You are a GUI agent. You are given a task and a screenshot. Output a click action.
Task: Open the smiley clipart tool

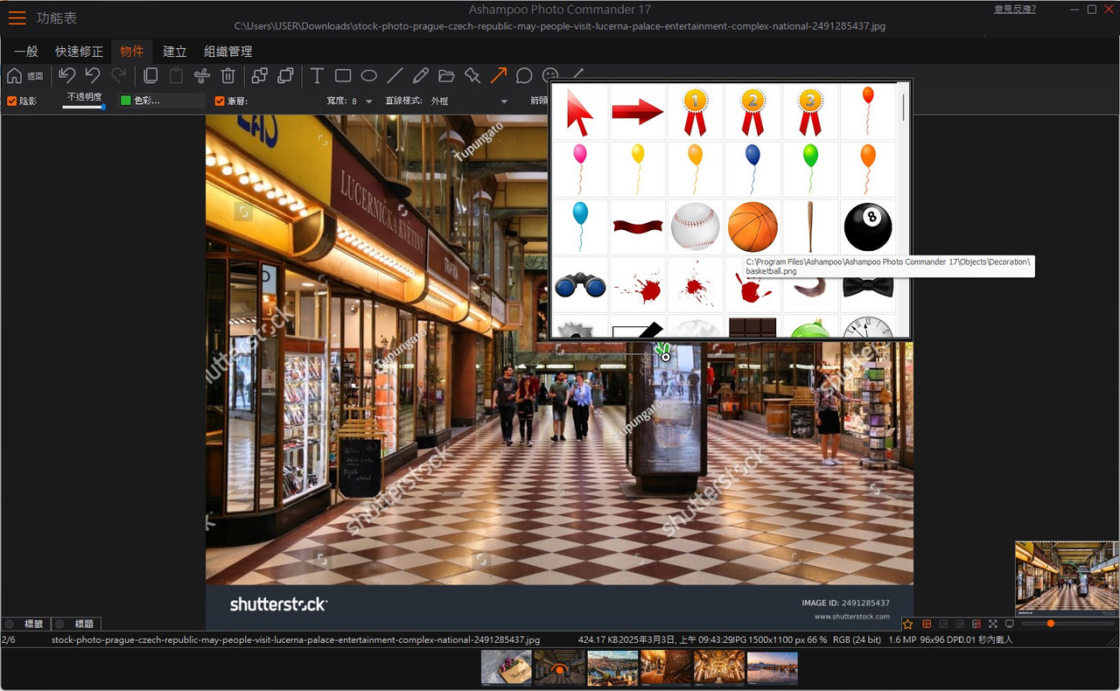[x=550, y=75]
